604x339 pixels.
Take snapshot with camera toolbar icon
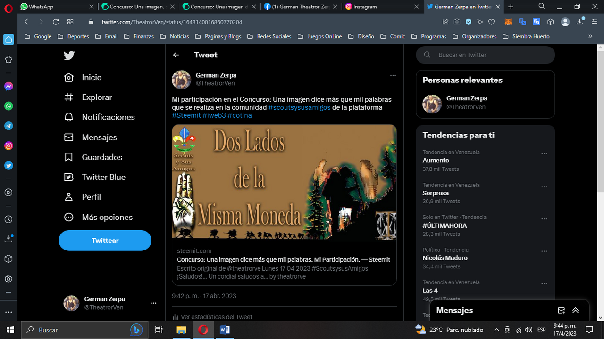pyautogui.click(x=457, y=22)
